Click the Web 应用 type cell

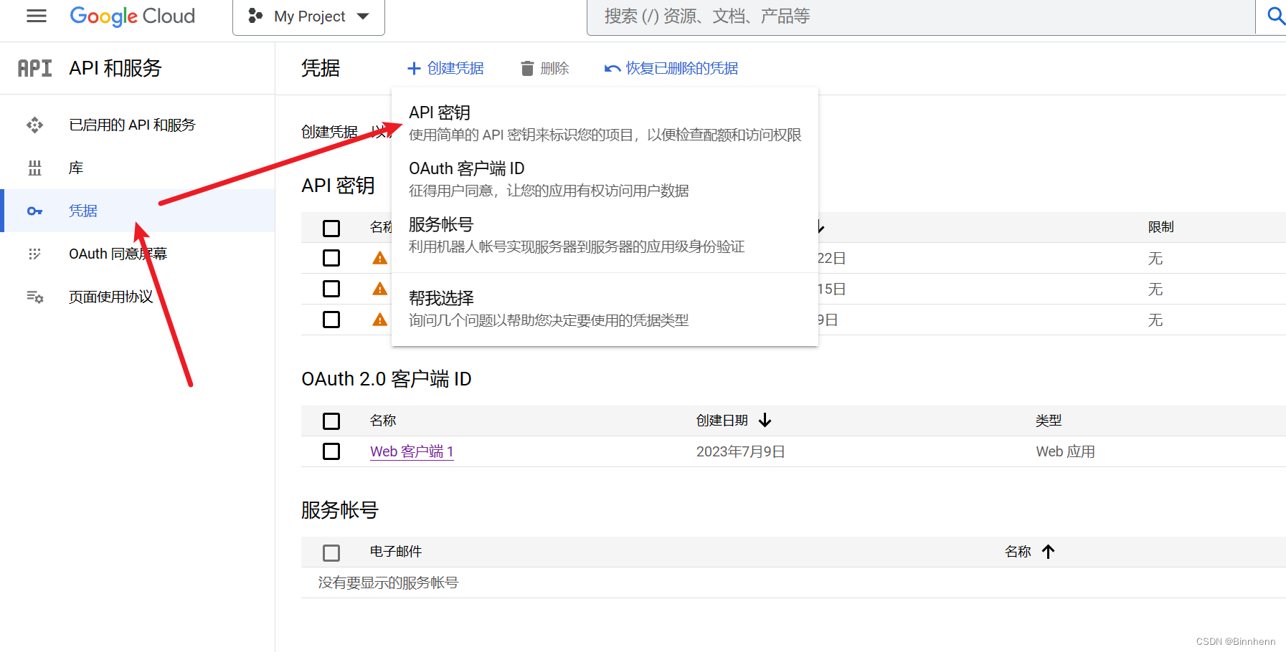(1065, 451)
